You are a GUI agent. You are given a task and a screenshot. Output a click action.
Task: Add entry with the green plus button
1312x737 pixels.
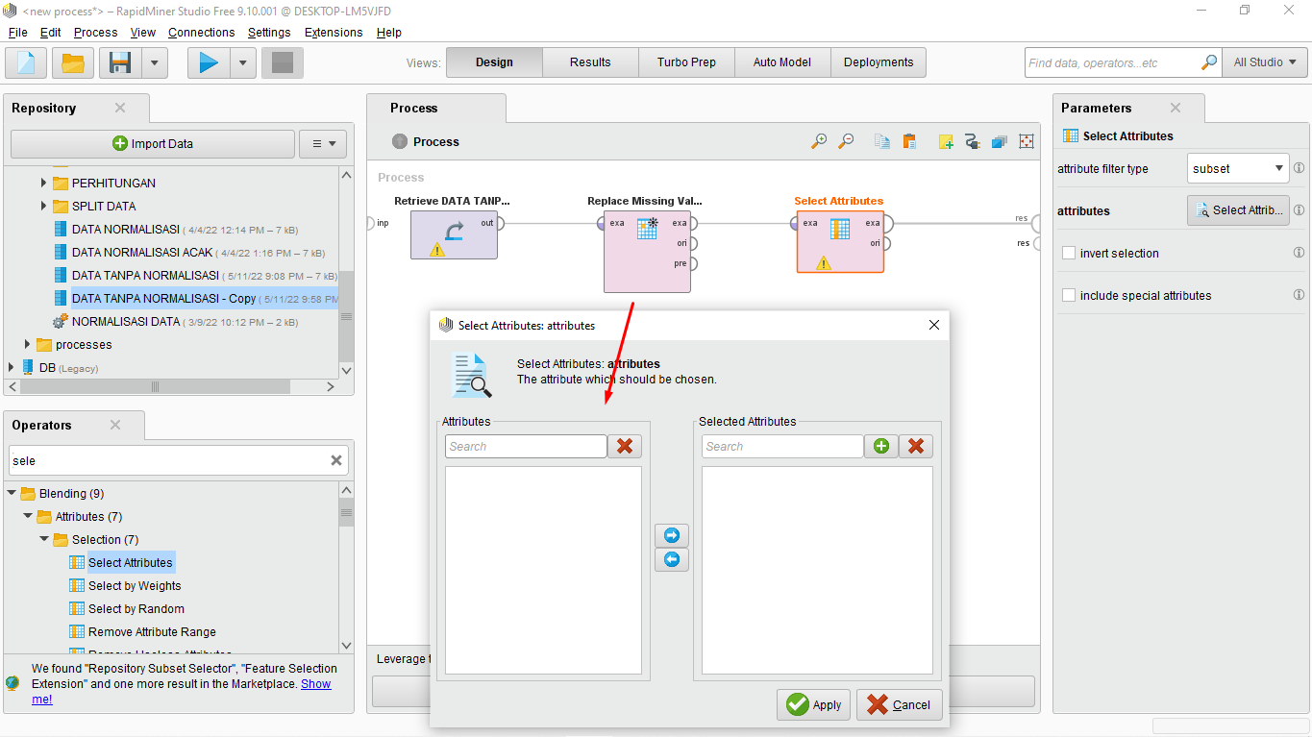click(881, 446)
